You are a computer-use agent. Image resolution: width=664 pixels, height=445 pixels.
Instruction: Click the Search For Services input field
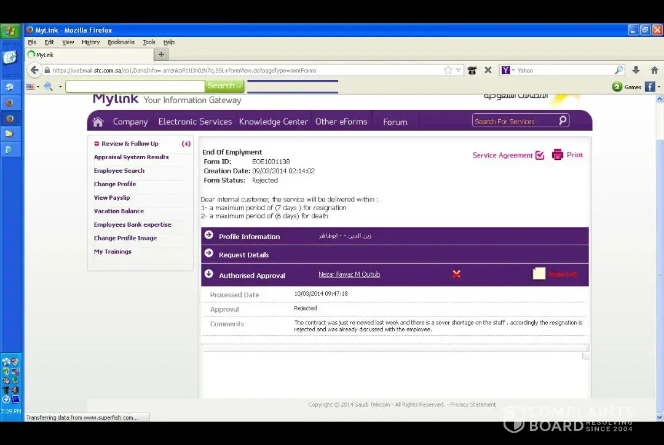[515, 121]
